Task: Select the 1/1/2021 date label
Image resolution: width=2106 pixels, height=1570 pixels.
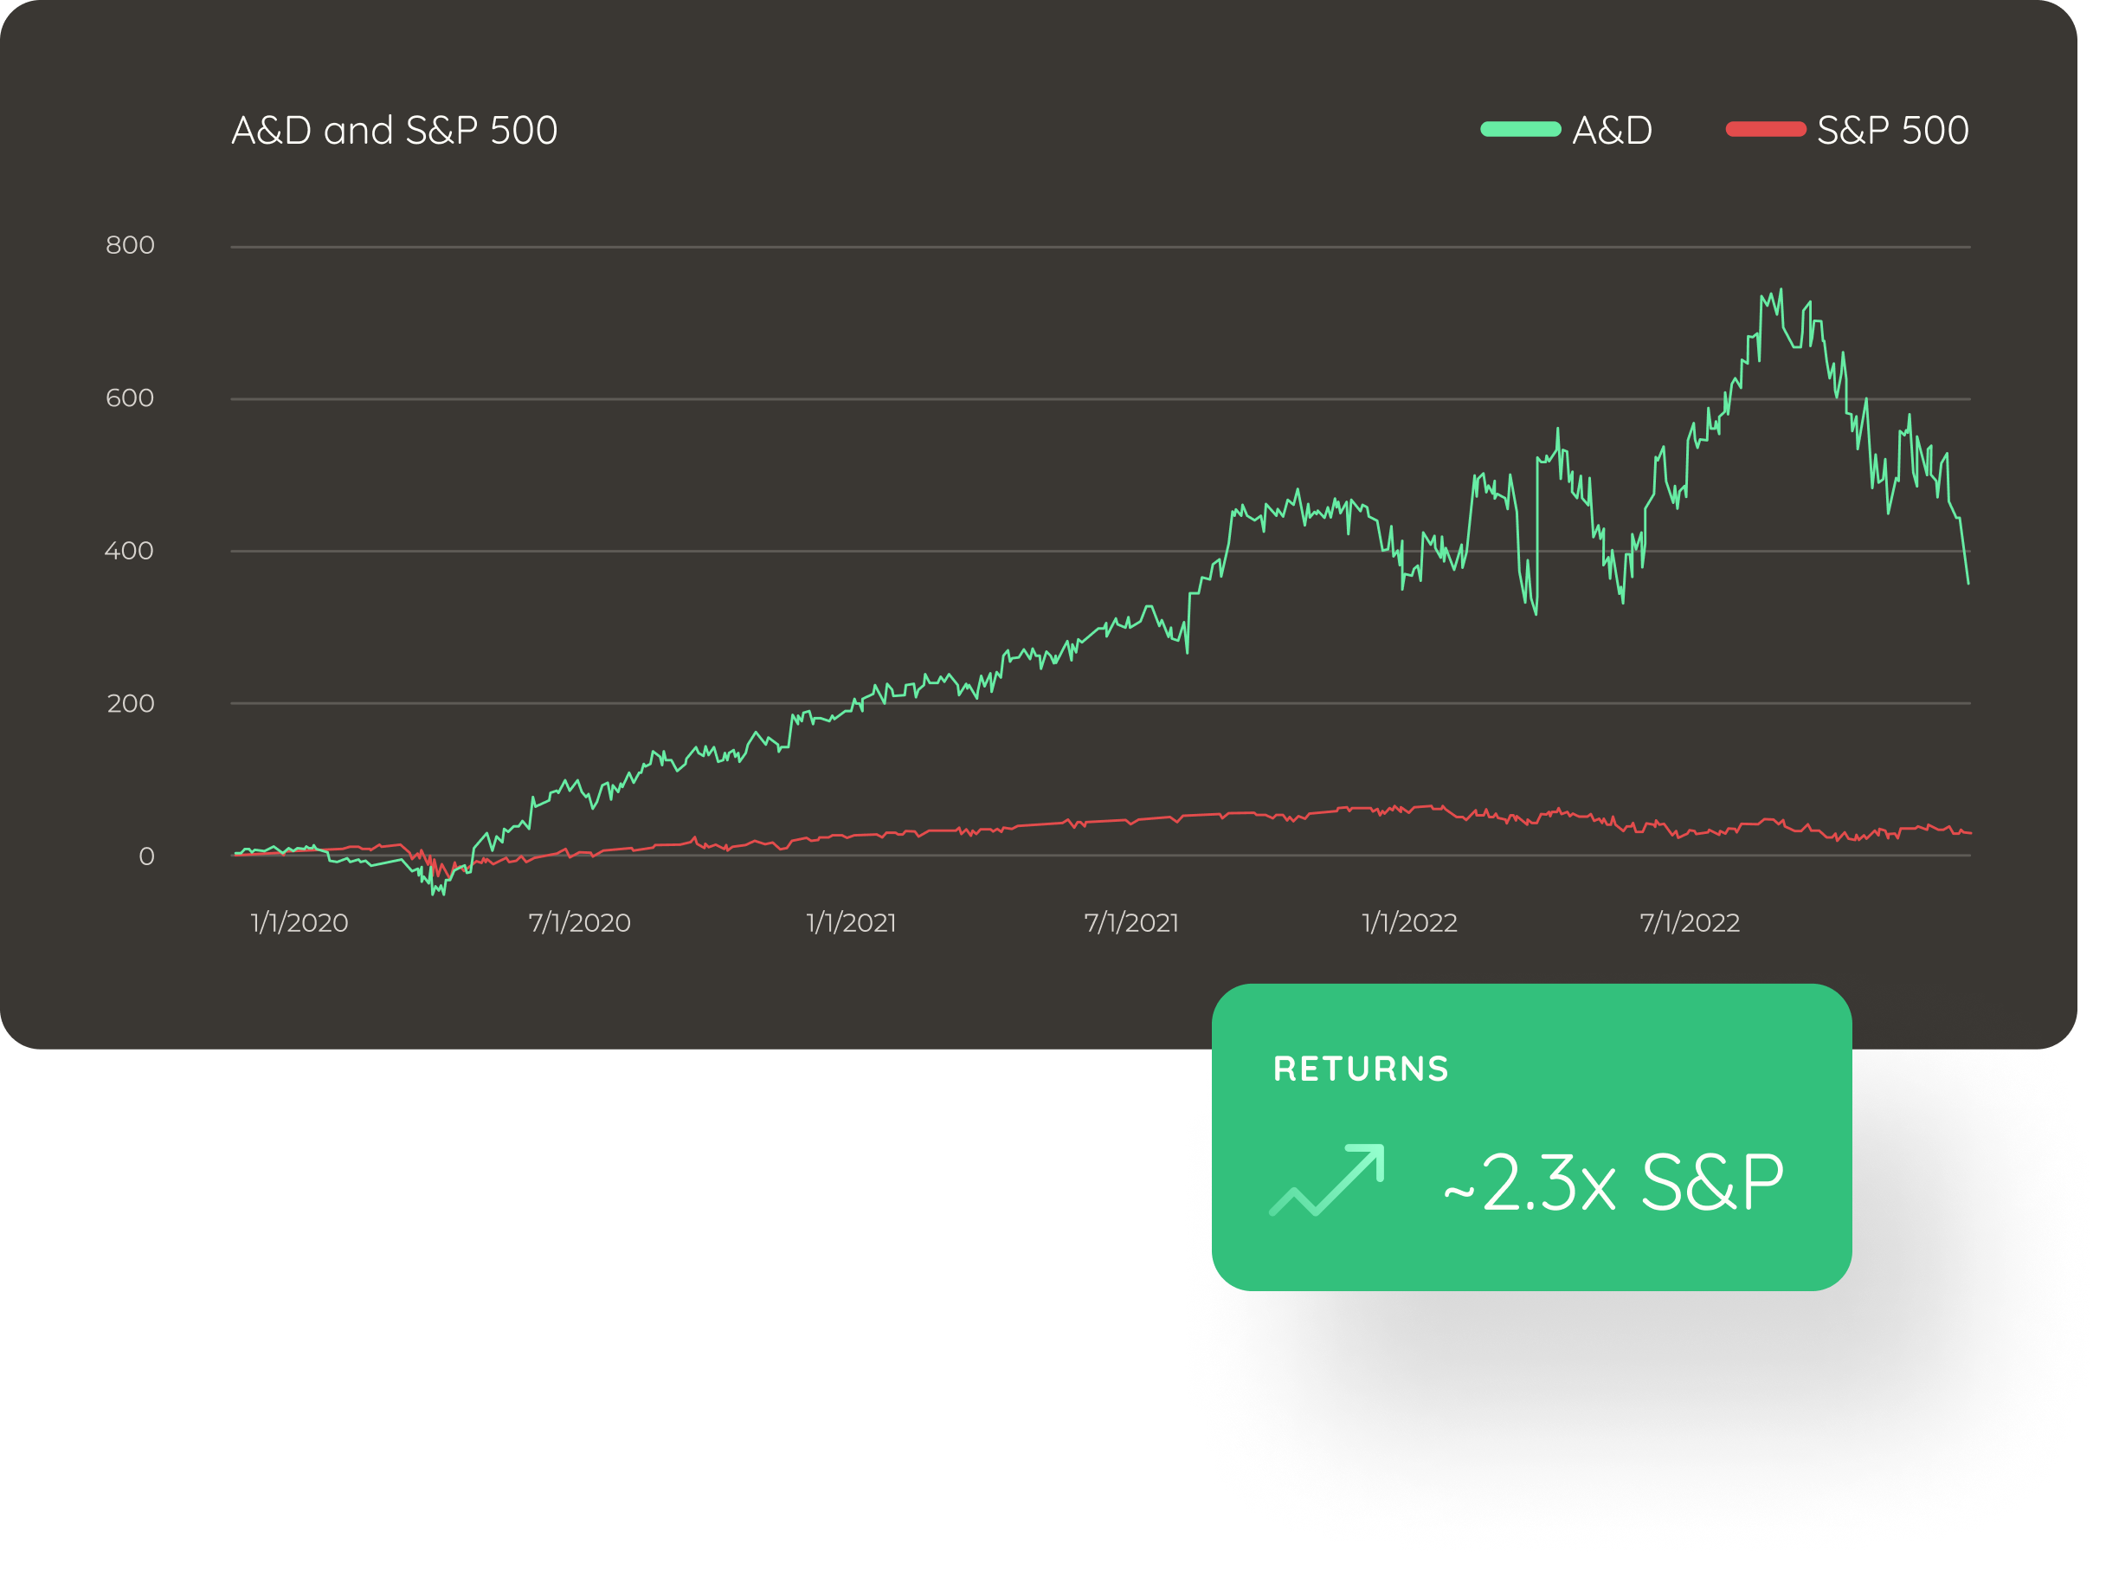Action: point(851,923)
